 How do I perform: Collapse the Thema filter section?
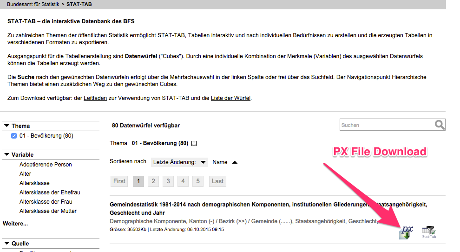coord(7,126)
